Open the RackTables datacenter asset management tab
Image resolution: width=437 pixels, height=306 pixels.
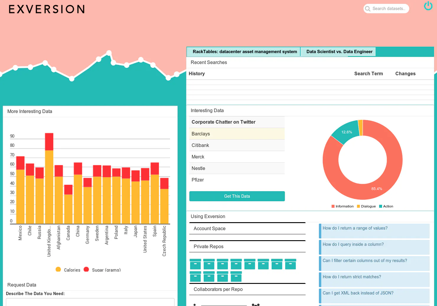click(244, 52)
